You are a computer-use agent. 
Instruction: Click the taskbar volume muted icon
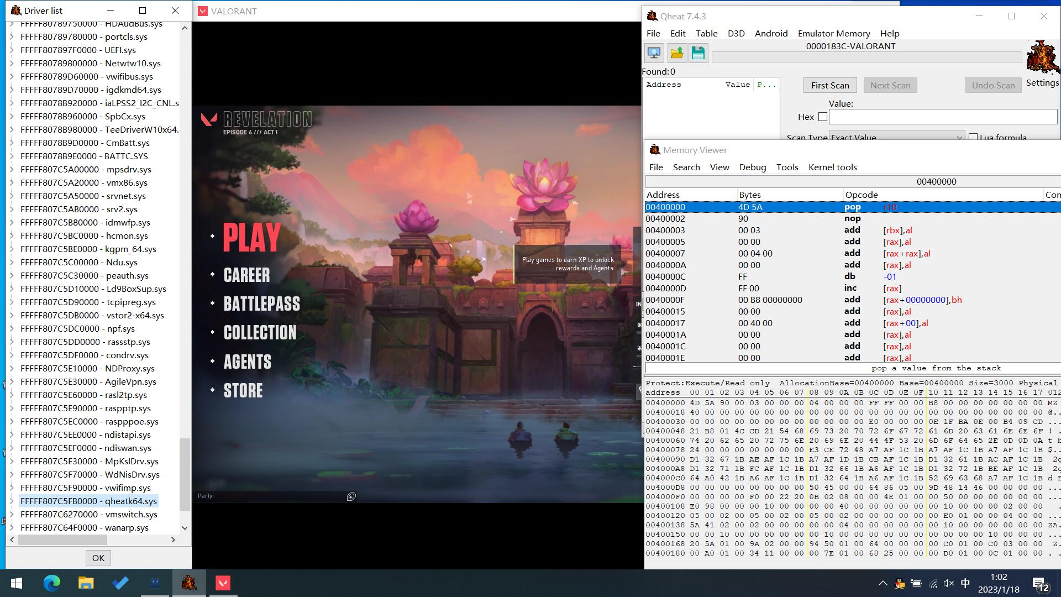coord(949,583)
